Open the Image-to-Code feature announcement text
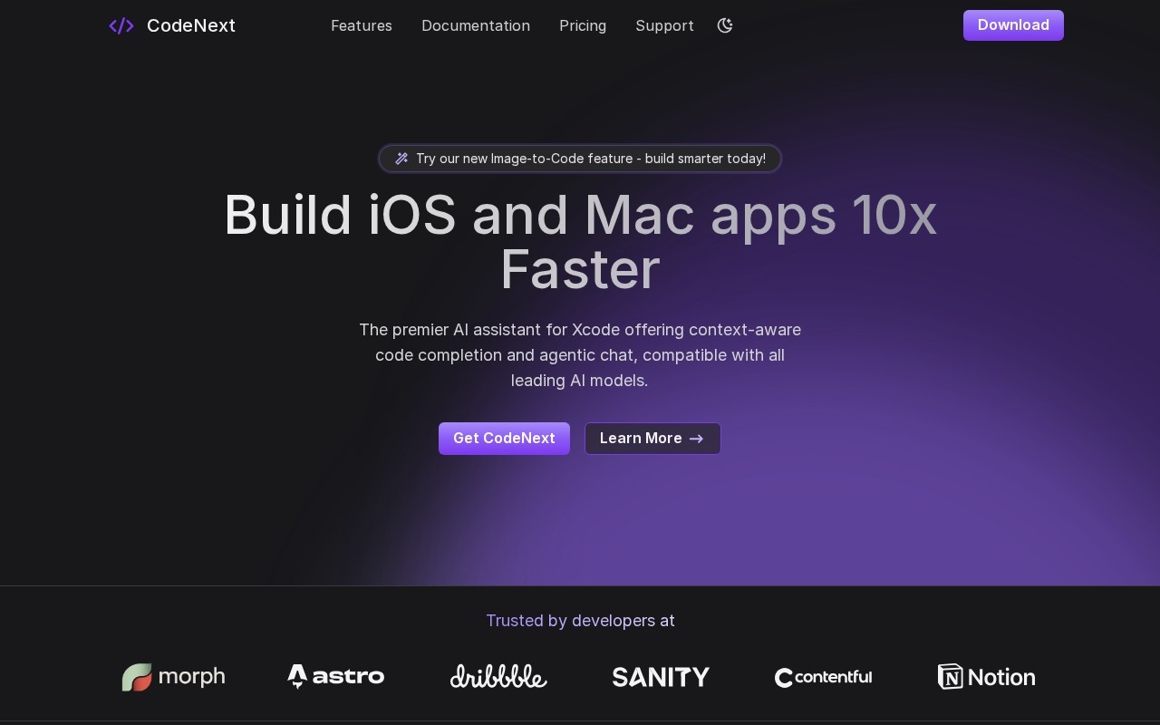This screenshot has height=725, width=1160. tap(591, 159)
